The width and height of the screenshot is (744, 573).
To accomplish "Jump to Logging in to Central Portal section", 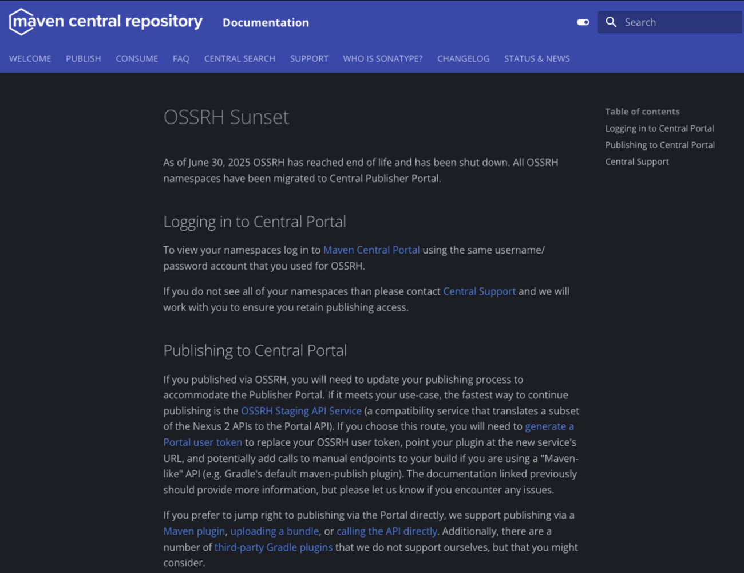I will tap(659, 128).
